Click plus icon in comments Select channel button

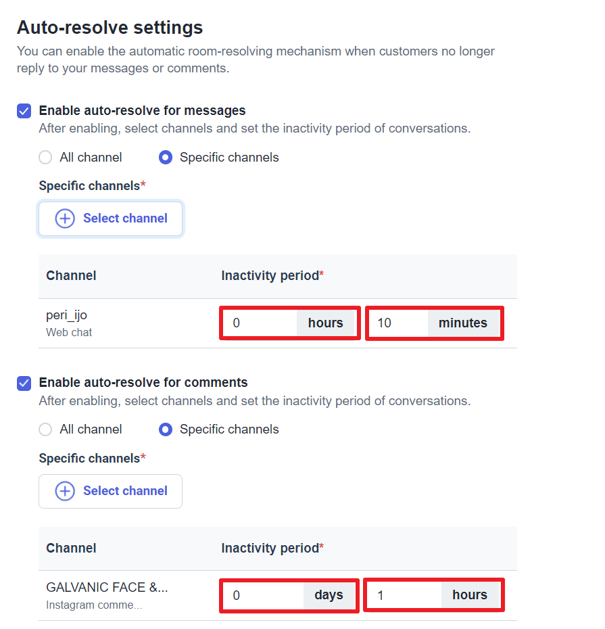click(x=65, y=491)
